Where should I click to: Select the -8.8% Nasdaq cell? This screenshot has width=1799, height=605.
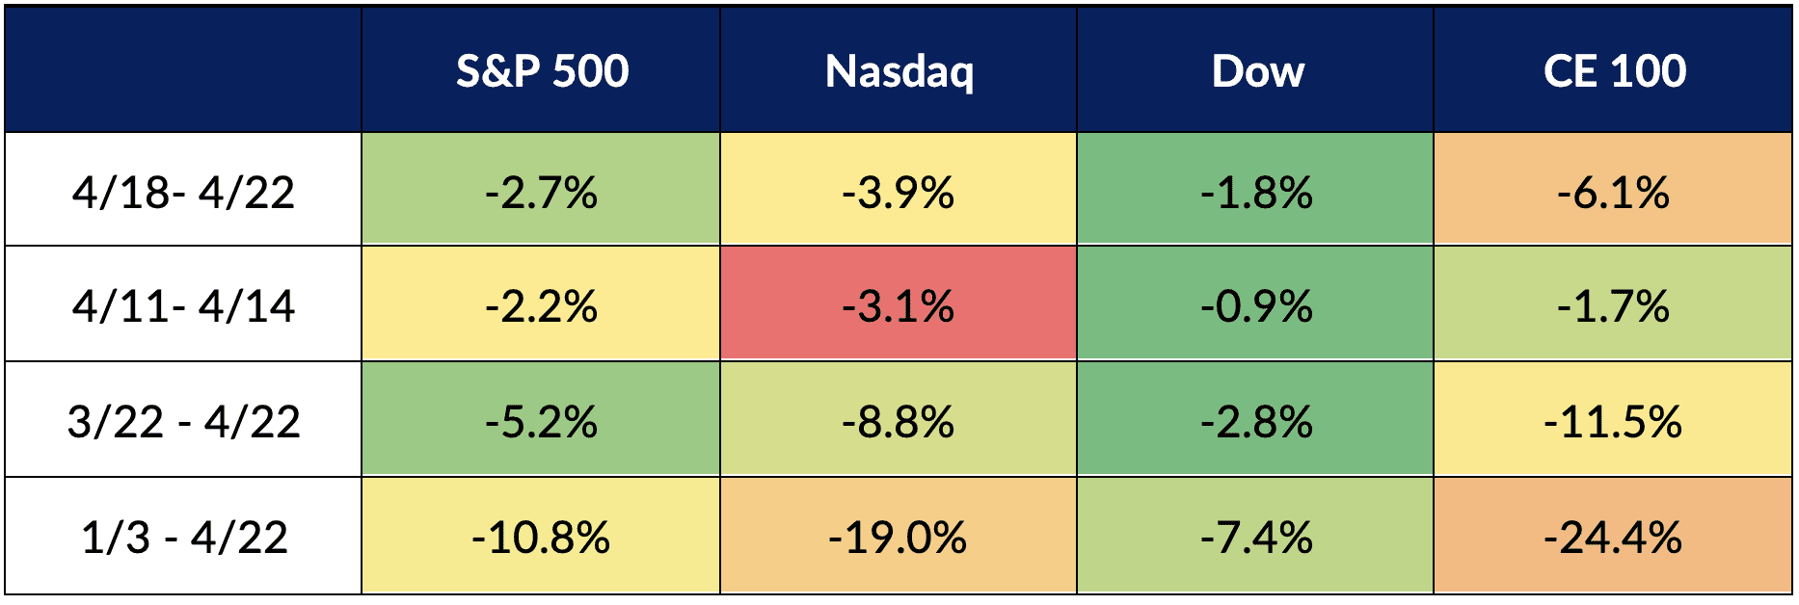[899, 421]
